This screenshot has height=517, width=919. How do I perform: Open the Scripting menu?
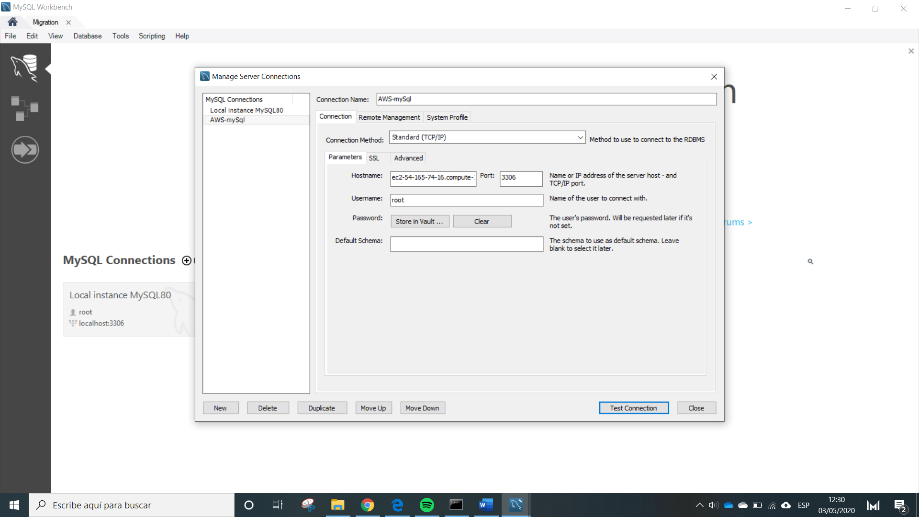pyautogui.click(x=152, y=36)
